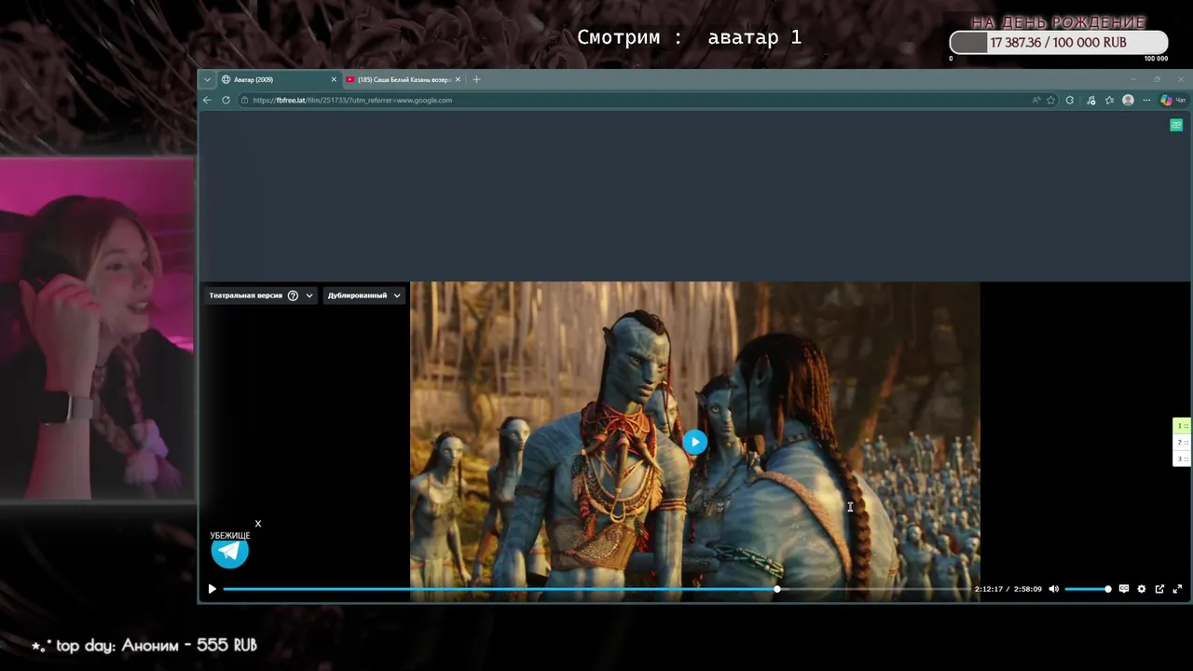Go back with the browser back arrow
Viewport: 1193px width, 671px height.
pyautogui.click(x=207, y=100)
